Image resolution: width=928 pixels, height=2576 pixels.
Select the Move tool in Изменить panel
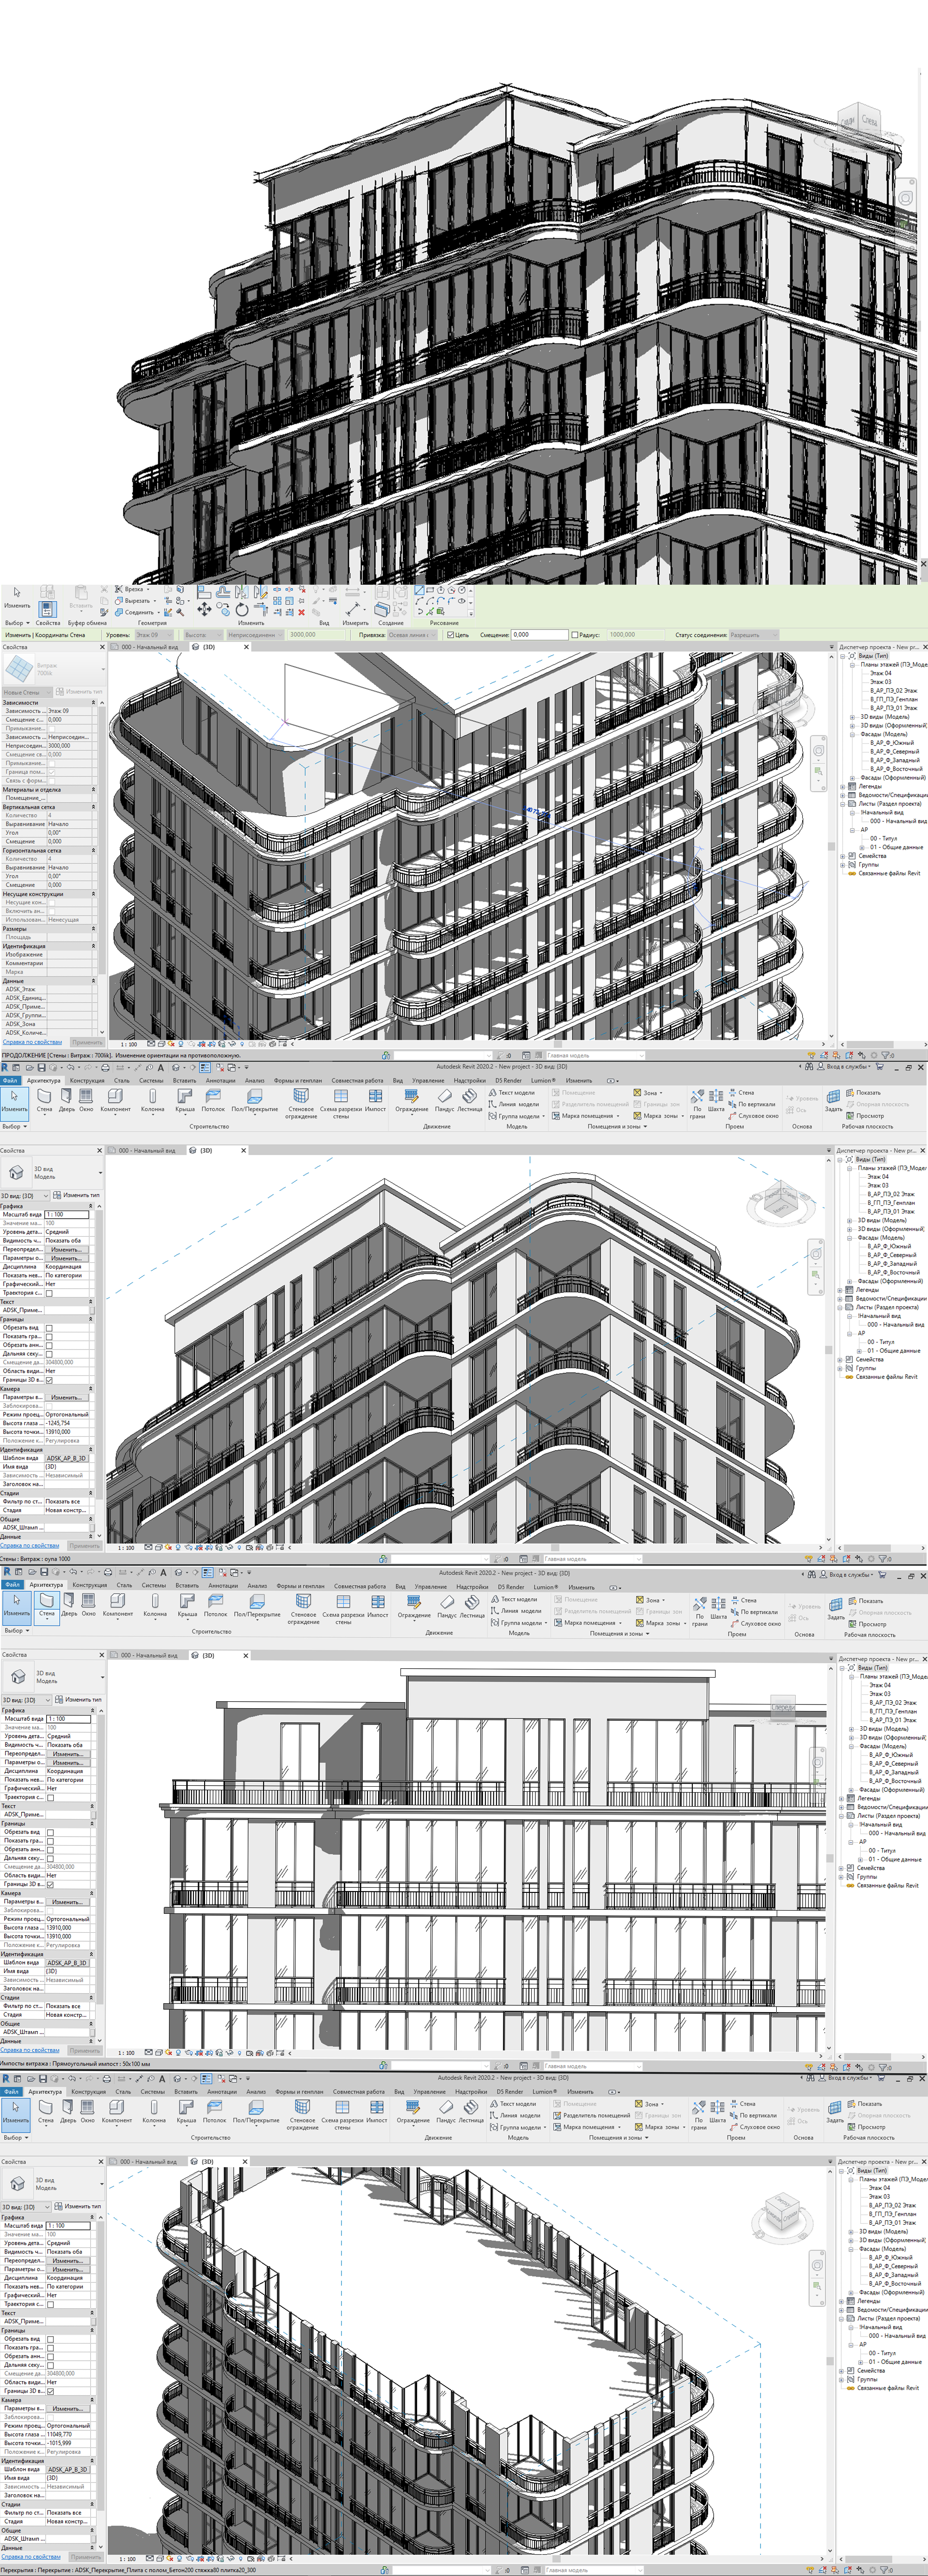point(204,609)
